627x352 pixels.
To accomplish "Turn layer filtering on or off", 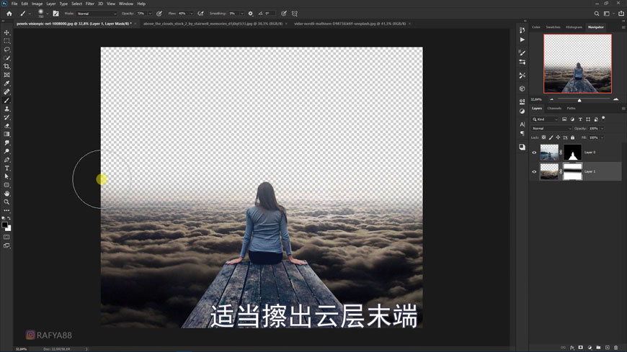I will coord(603,118).
